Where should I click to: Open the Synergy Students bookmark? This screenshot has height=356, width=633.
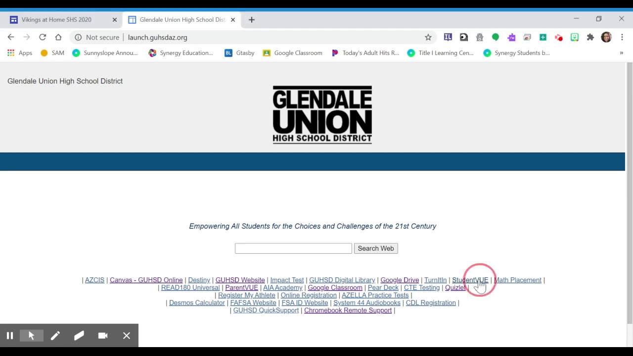tap(516, 53)
